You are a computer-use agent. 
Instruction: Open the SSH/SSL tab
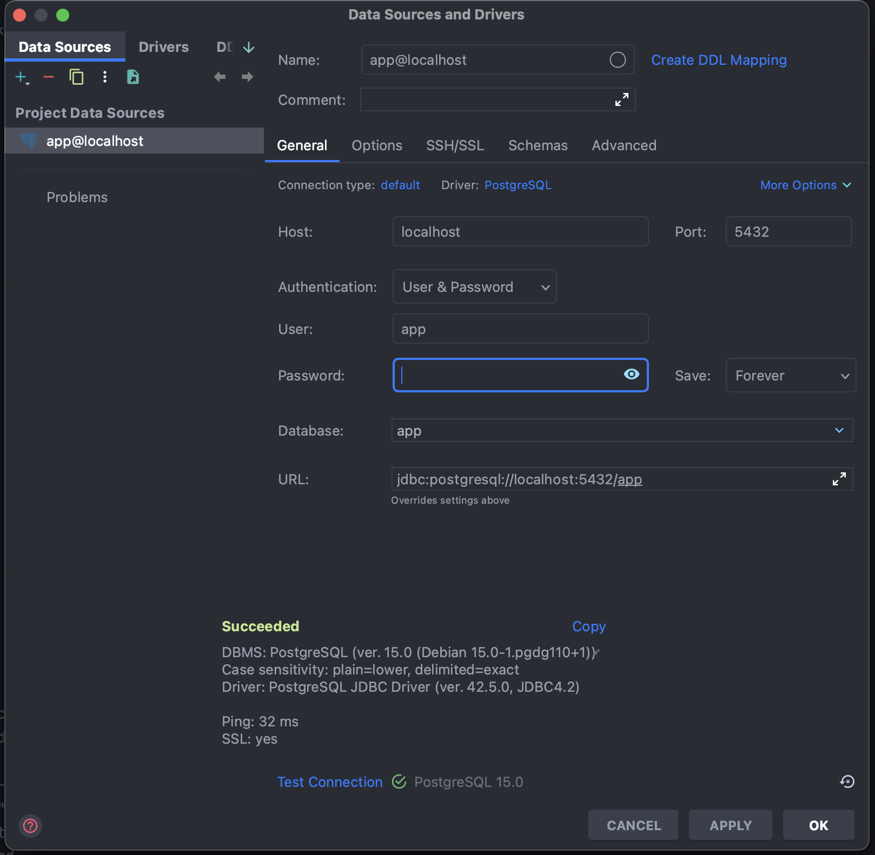pyautogui.click(x=455, y=145)
